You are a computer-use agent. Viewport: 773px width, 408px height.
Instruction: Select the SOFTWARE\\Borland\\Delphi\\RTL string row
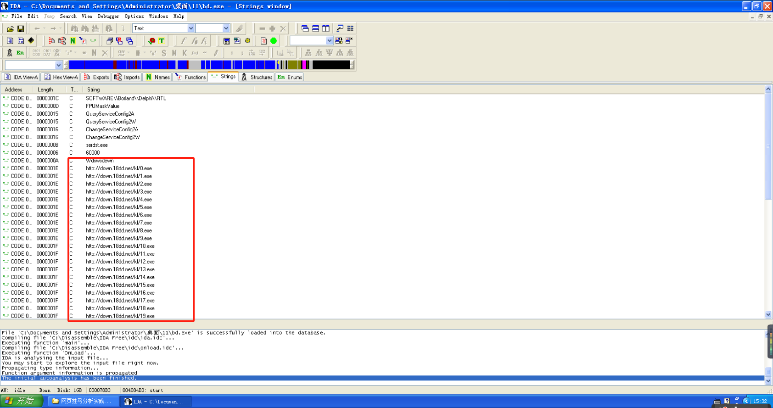tap(382, 98)
